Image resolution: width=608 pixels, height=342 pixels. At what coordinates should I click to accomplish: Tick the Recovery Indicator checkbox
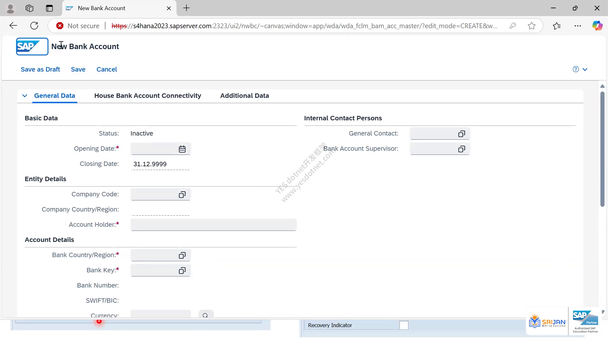pyautogui.click(x=404, y=325)
